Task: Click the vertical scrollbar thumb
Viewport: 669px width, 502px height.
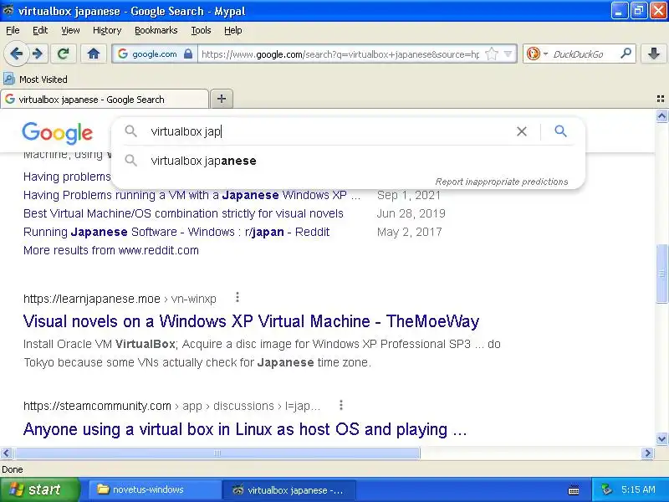Action: coord(661,274)
